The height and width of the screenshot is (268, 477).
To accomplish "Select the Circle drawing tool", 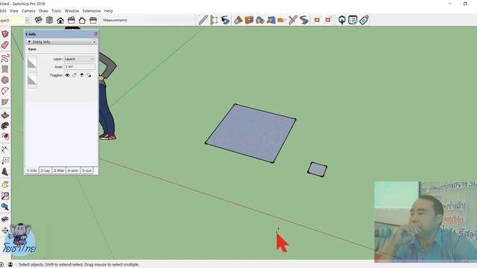I will click(x=5, y=80).
